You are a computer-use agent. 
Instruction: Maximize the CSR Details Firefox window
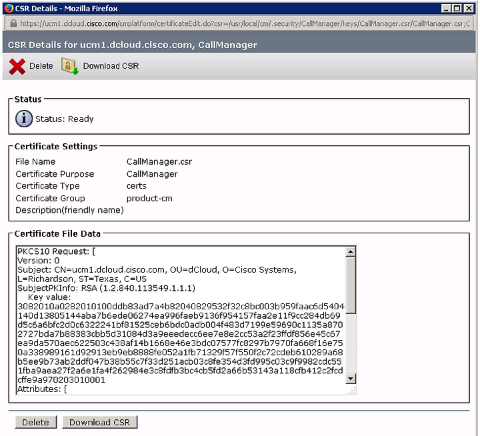click(457, 8)
